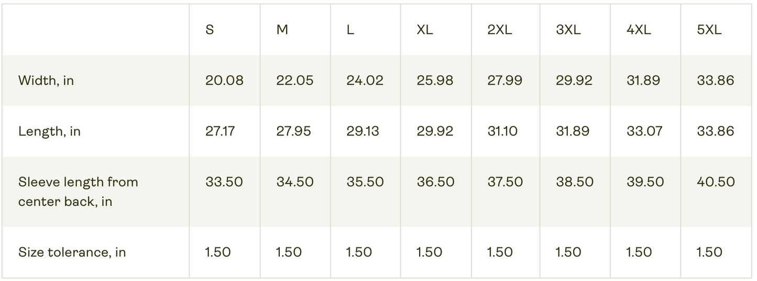Screen dimensions: 757x281
Task: Select the 2XL column header
Action: point(499,30)
